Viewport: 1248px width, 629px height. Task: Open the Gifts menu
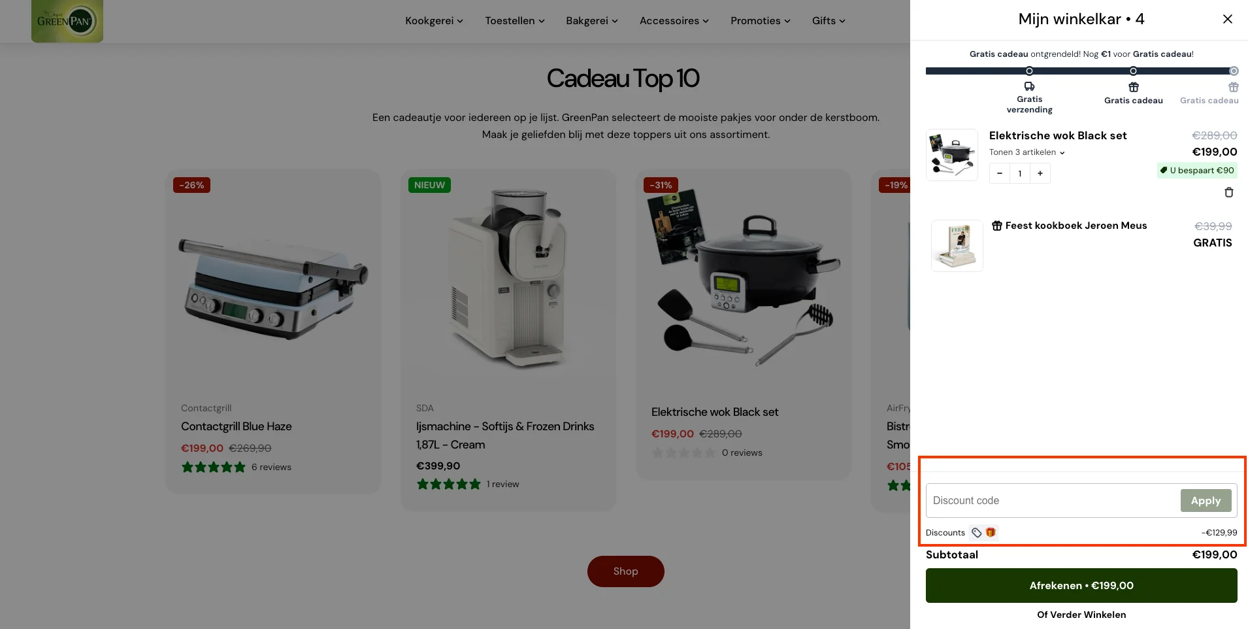(829, 21)
